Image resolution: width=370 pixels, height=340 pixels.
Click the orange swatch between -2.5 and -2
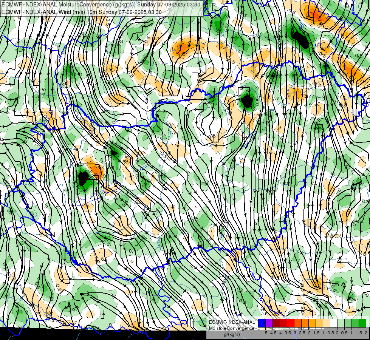(x=305, y=323)
